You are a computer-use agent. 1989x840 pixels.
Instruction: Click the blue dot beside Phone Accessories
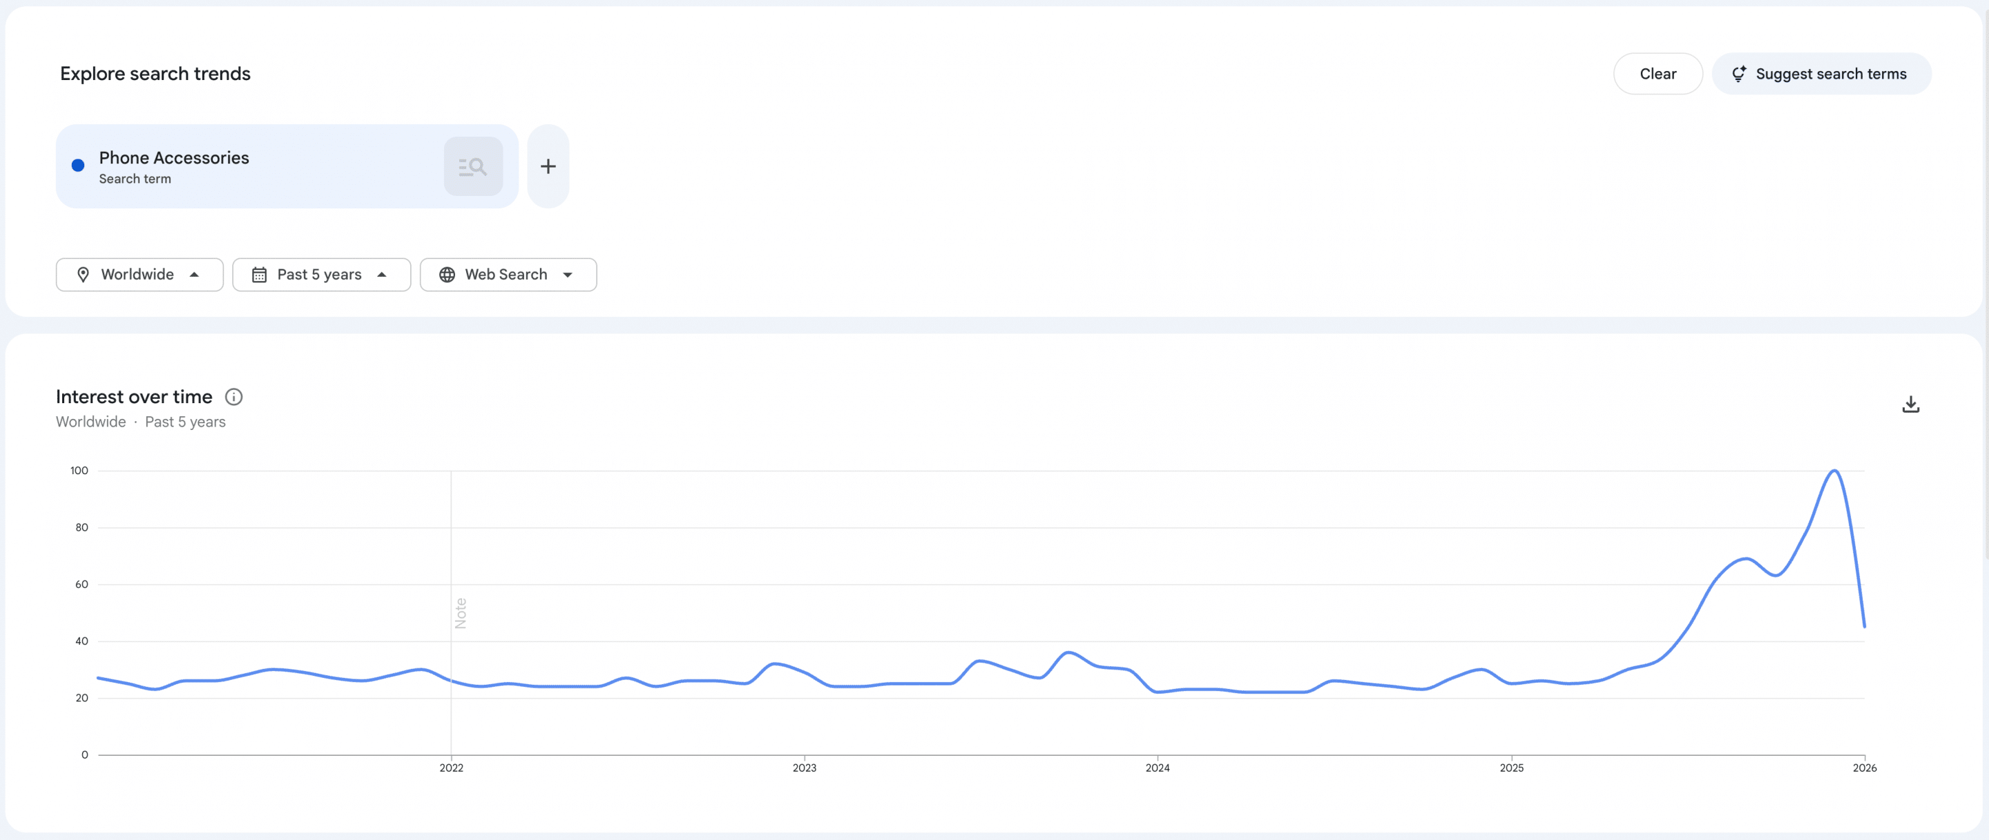coord(78,166)
